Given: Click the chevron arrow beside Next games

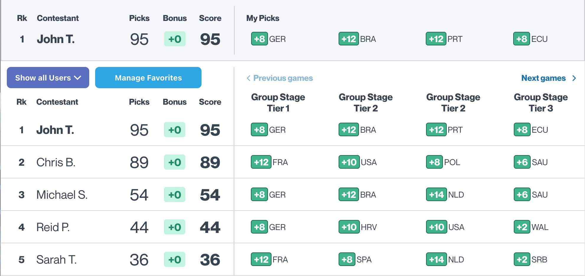Looking at the screenshot, I should pos(574,78).
